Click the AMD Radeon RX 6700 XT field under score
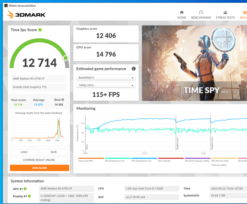The height and width of the screenshot is (204, 247). (x=39, y=79)
